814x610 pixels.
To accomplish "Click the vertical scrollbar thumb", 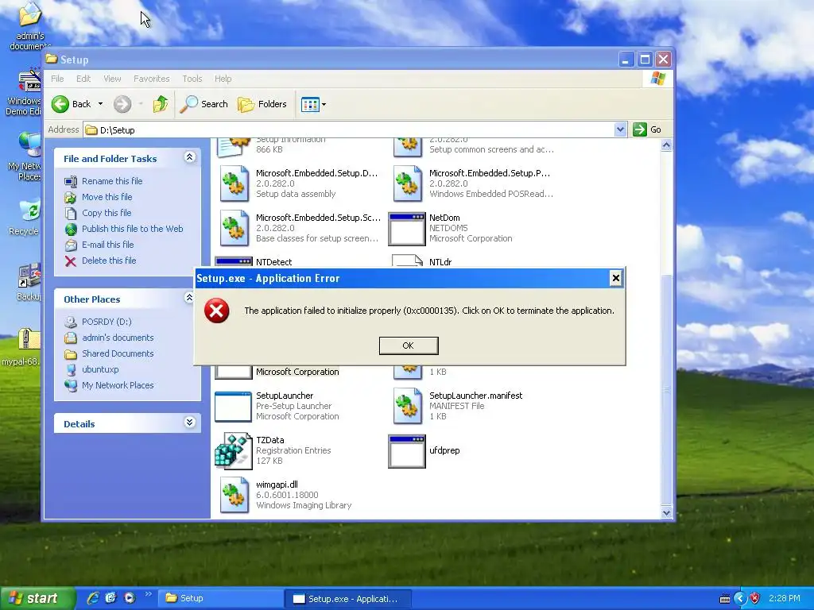I will point(667,389).
